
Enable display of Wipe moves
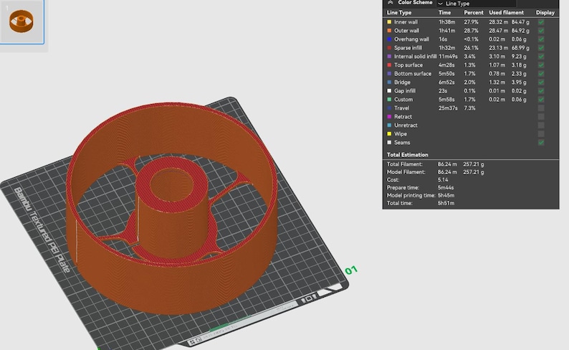(541, 134)
